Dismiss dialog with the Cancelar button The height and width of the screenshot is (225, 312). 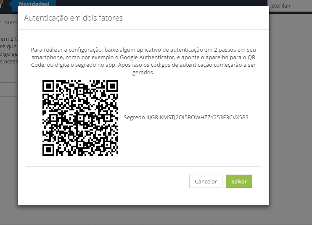click(206, 181)
